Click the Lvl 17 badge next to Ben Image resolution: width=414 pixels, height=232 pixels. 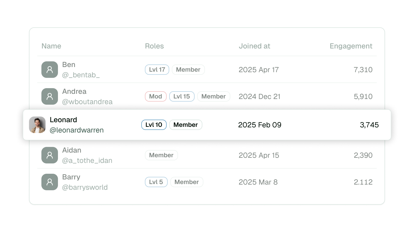point(157,69)
